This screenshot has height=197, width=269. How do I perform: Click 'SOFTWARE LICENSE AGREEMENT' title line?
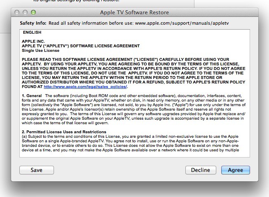81,46
